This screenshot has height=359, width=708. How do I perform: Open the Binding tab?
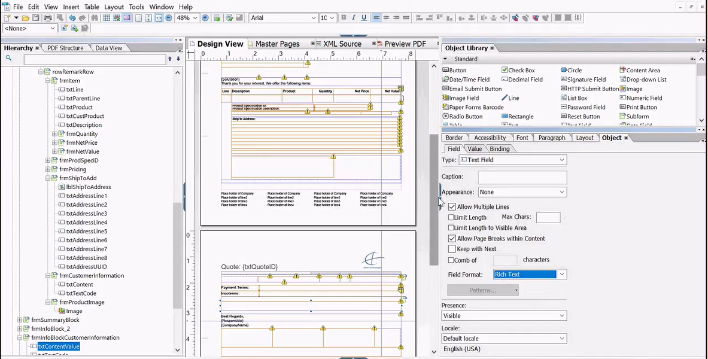click(x=499, y=149)
